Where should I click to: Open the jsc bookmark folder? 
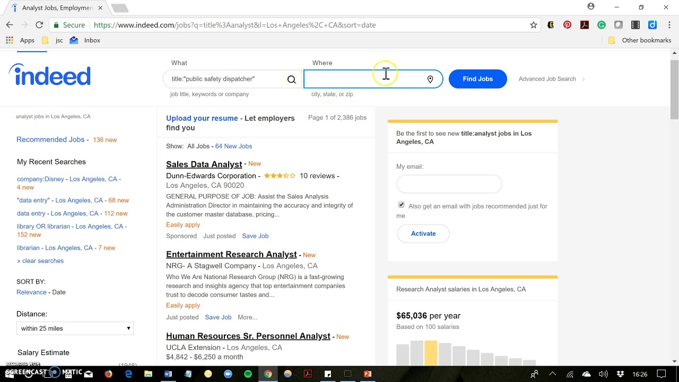(53, 40)
